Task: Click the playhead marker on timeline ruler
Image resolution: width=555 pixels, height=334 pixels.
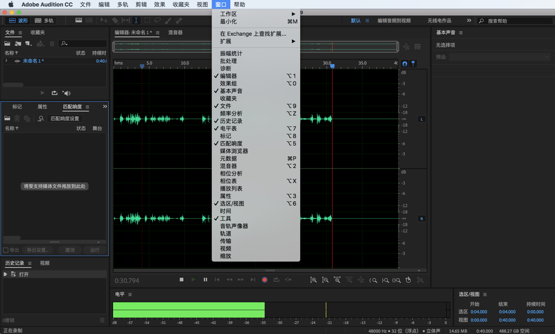Action: (332, 66)
